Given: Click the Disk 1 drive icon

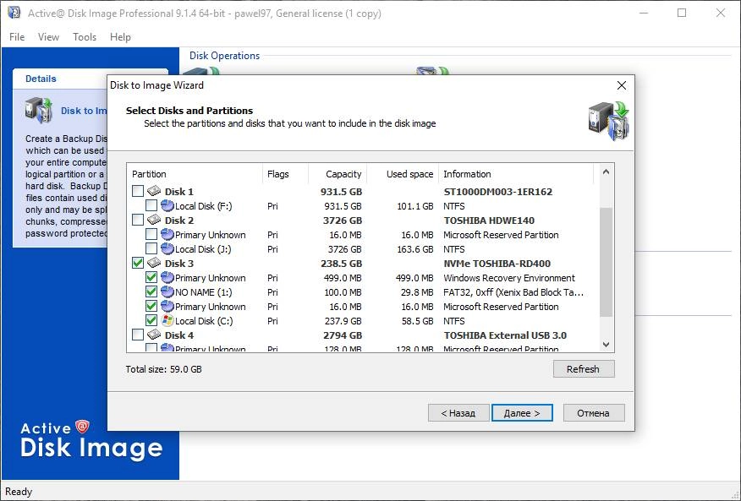Looking at the screenshot, I should [154, 191].
